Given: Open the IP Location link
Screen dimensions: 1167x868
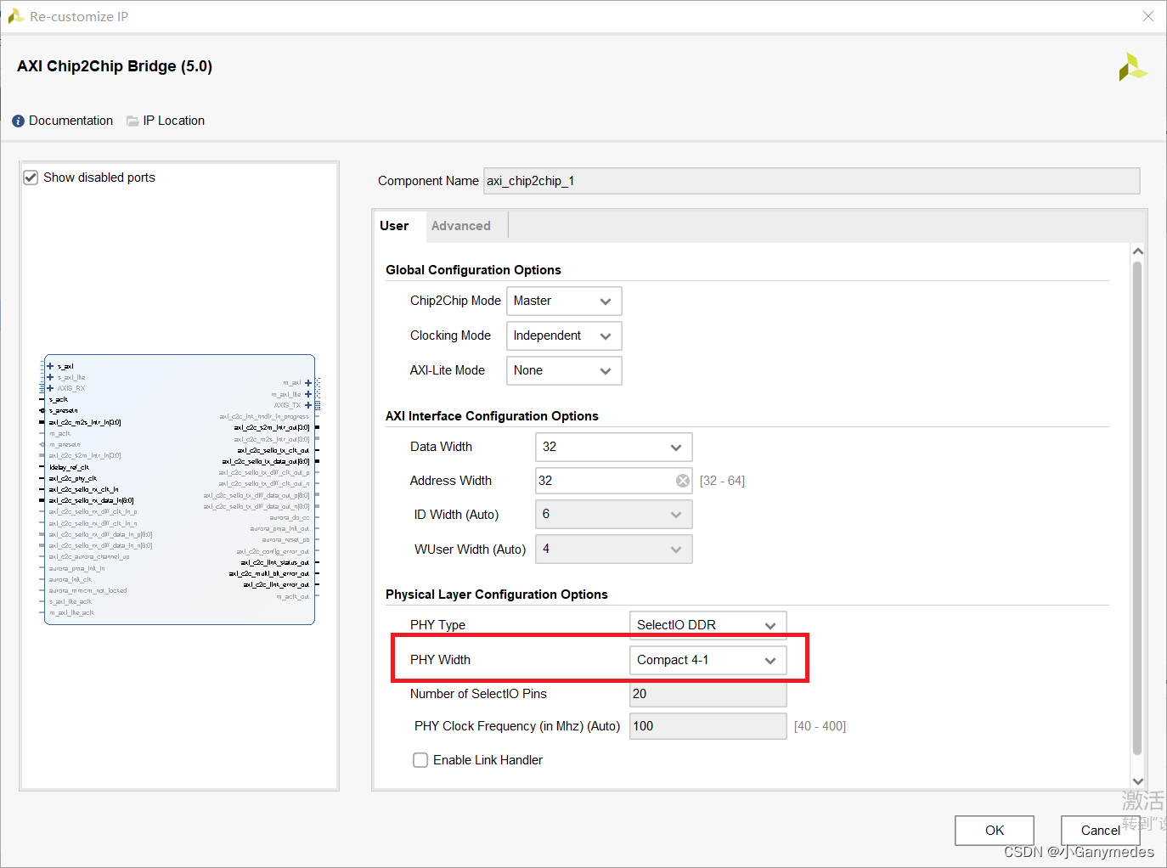Looking at the screenshot, I should click(x=174, y=121).
